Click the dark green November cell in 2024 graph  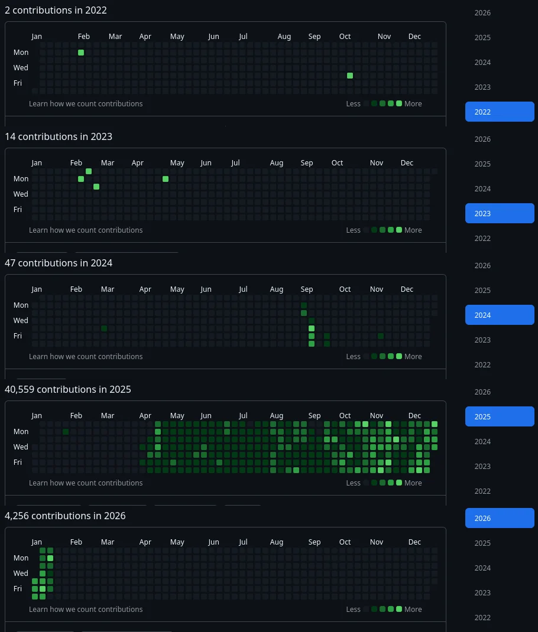coord(381,336)
